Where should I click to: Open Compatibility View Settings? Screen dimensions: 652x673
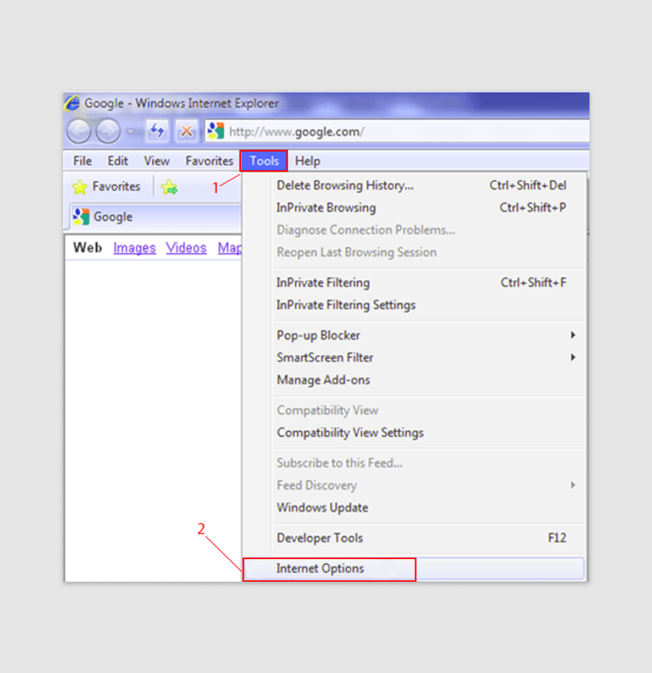(414, 433)
